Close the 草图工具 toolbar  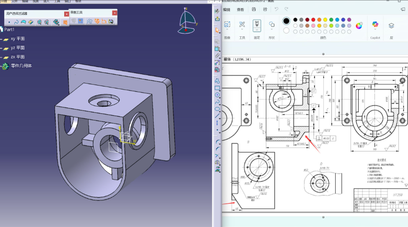pyautogui.click(x=114, y=13)
